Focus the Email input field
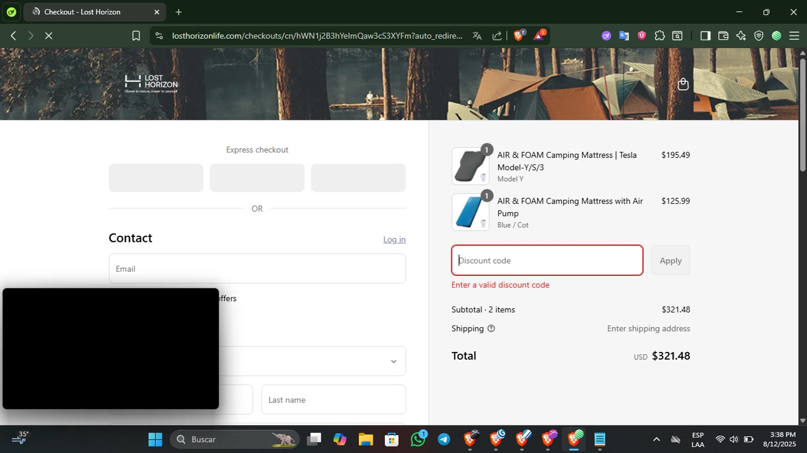807x453 pixels. click(x=257, y=269)
